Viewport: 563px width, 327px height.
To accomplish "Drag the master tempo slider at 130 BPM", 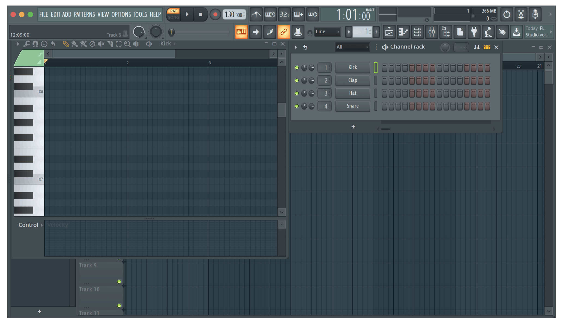I will pos(232,14).
